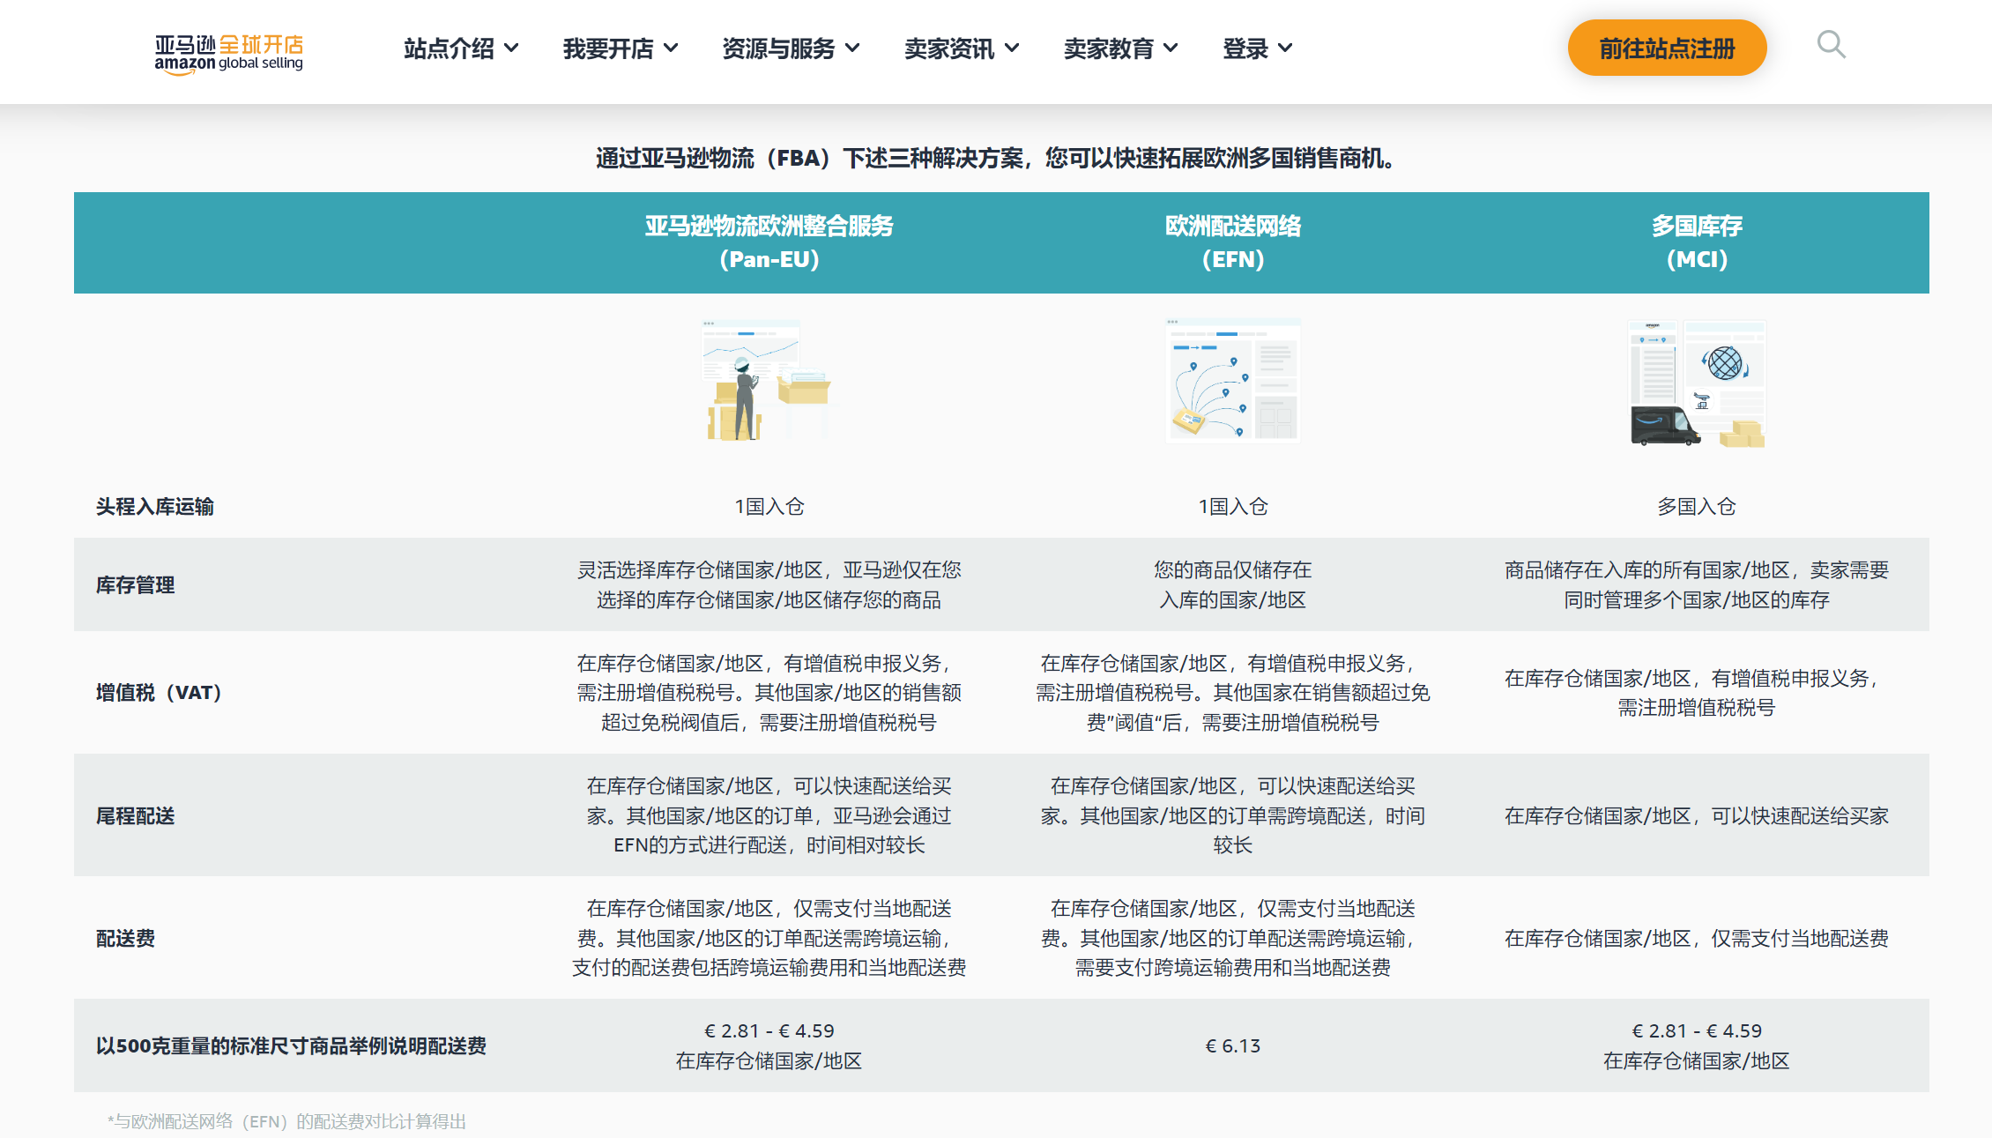
Task: Click the 多国入仓 cell
Action: (1697, 507)
